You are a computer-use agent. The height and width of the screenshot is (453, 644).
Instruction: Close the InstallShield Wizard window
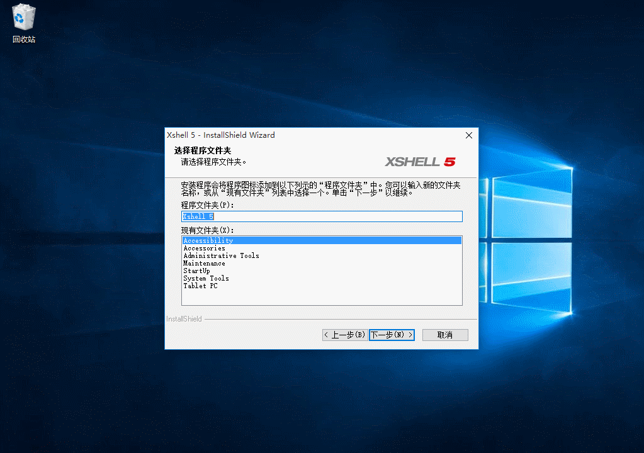[468, 135]
